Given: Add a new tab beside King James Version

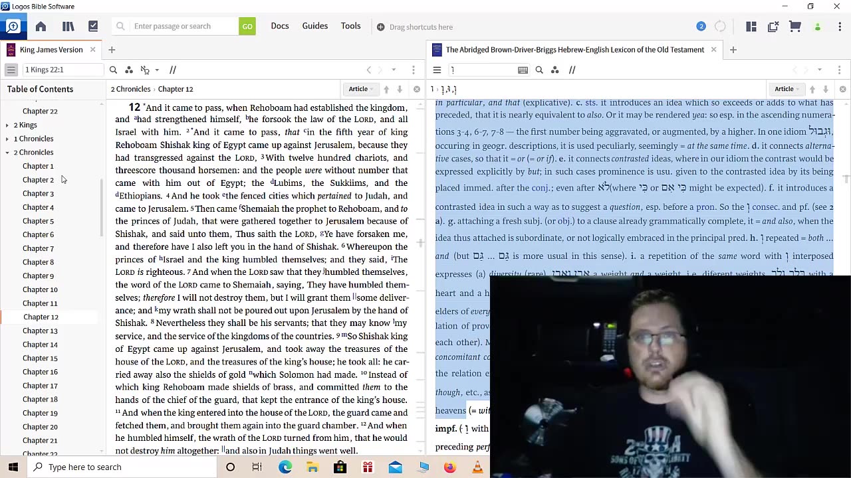Looking at the screenshot, I should coord(112,50).
